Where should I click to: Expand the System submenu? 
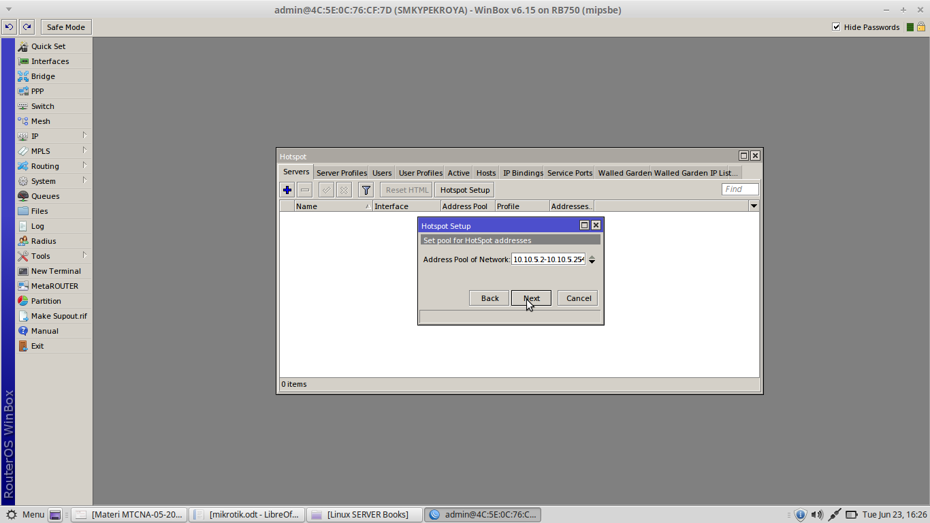click(x=84, y=180)
